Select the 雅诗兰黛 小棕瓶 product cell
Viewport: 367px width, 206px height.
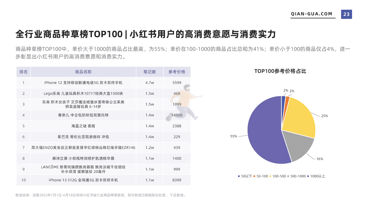[x=83, y=158]
